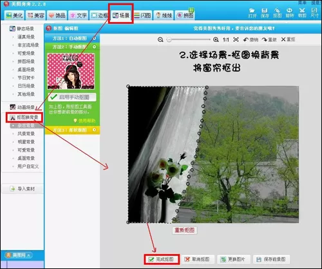Open the 美化 tab
The image size is (322, 269).
(x=14, y=15)
